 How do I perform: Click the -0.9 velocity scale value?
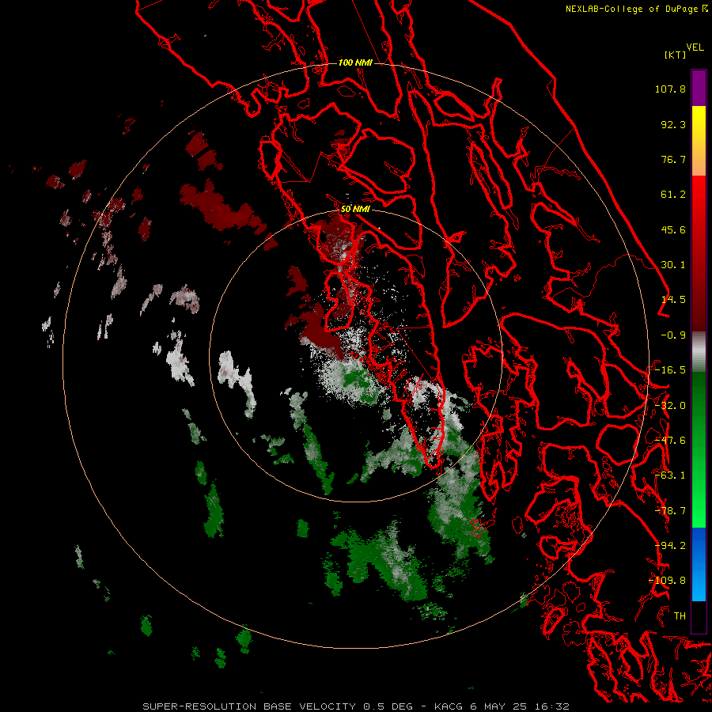[673, 335]
